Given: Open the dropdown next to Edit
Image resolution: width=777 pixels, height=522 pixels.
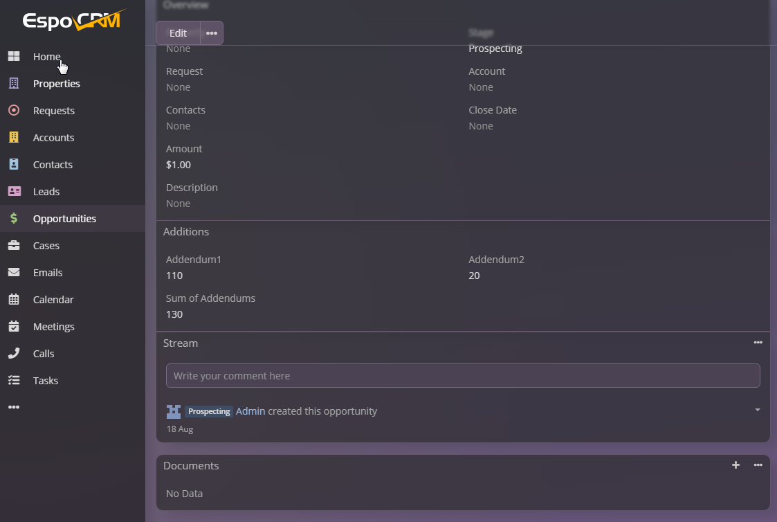Looking at the screenshot, I should (212, 33).
